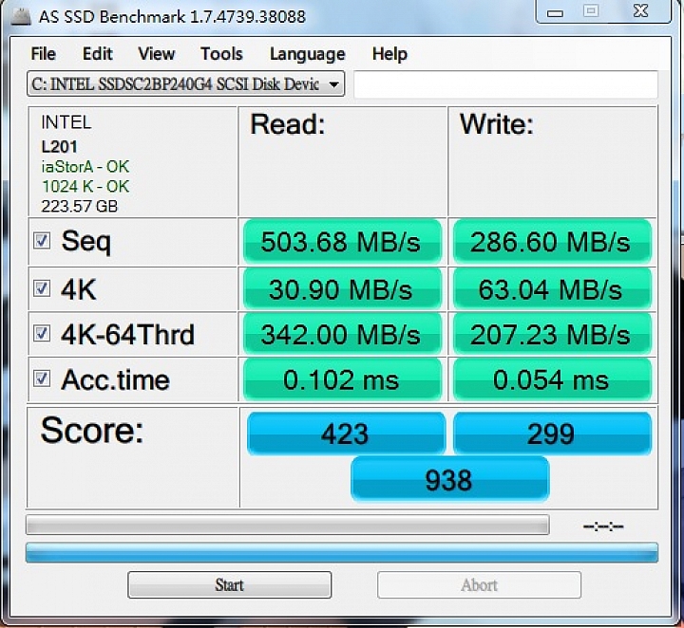The image size is (684, 628).
Task: Open the Help menu
Action: (389, 54)
